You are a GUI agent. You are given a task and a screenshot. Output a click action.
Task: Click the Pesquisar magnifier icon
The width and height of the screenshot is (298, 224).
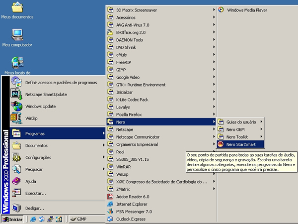(x=16, y=169)
